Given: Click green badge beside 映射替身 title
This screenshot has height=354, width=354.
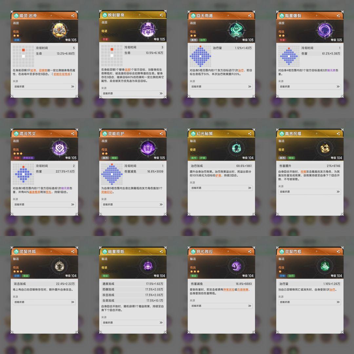Looking at the screenshot, I should click(105, 15).
